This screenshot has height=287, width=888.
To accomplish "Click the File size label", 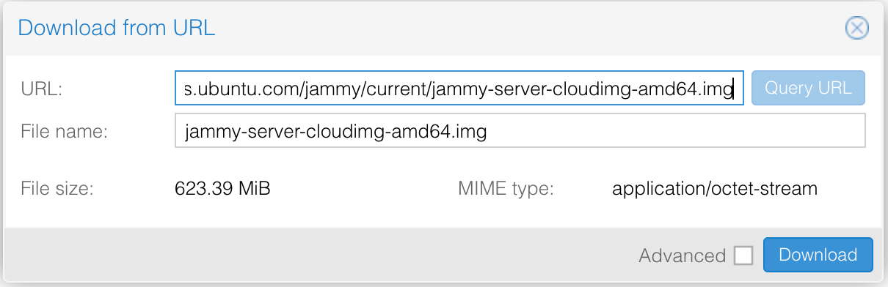I will tap(57, 189).
